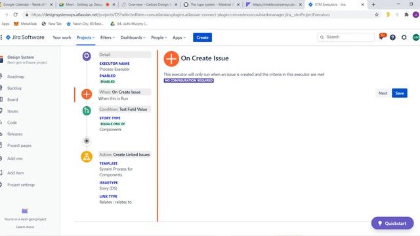Reload the page with browser refresh icon

(16, 14)
